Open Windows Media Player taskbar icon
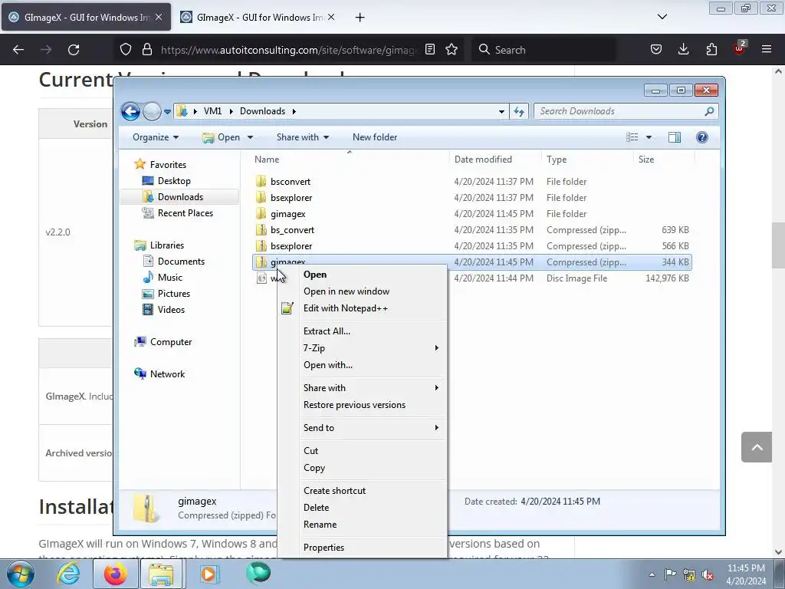Image resolution: width=785 pixels, height=589 pixels. pos(209,574)
